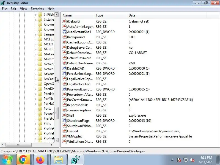This screenshot has height=165, width=220.
Task: Expand the MsiCor key node
Action: 35,54
